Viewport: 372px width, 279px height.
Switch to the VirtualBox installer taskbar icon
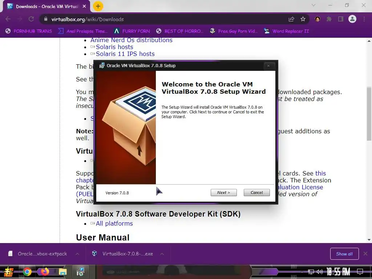click(81, 272)
